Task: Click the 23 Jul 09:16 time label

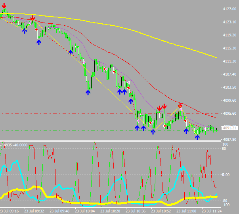Action: (x=9, y=211)
